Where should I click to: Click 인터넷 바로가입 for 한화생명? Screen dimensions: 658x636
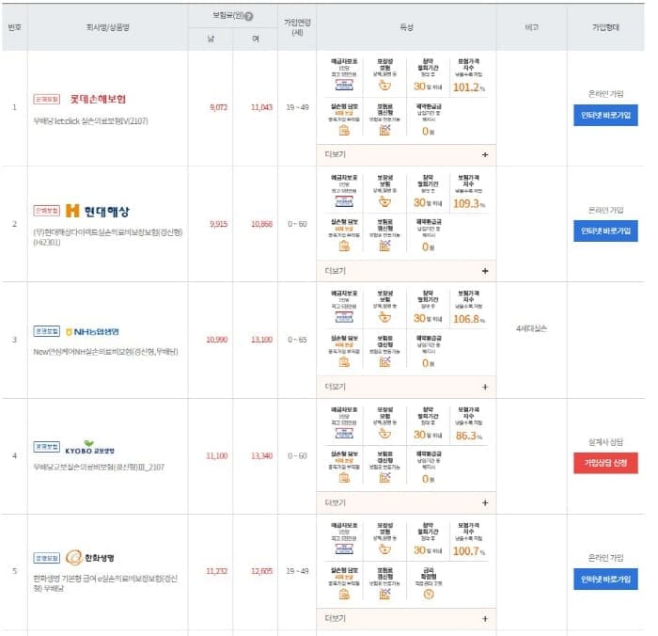pyautogui.click(x=605, y=580)
